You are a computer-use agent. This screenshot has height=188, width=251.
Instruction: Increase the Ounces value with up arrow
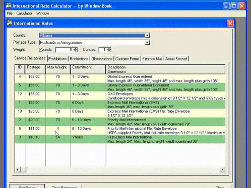(109, 48)
